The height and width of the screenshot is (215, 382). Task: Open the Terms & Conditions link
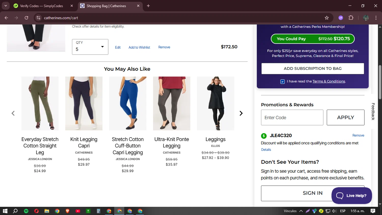coord(329,81)
